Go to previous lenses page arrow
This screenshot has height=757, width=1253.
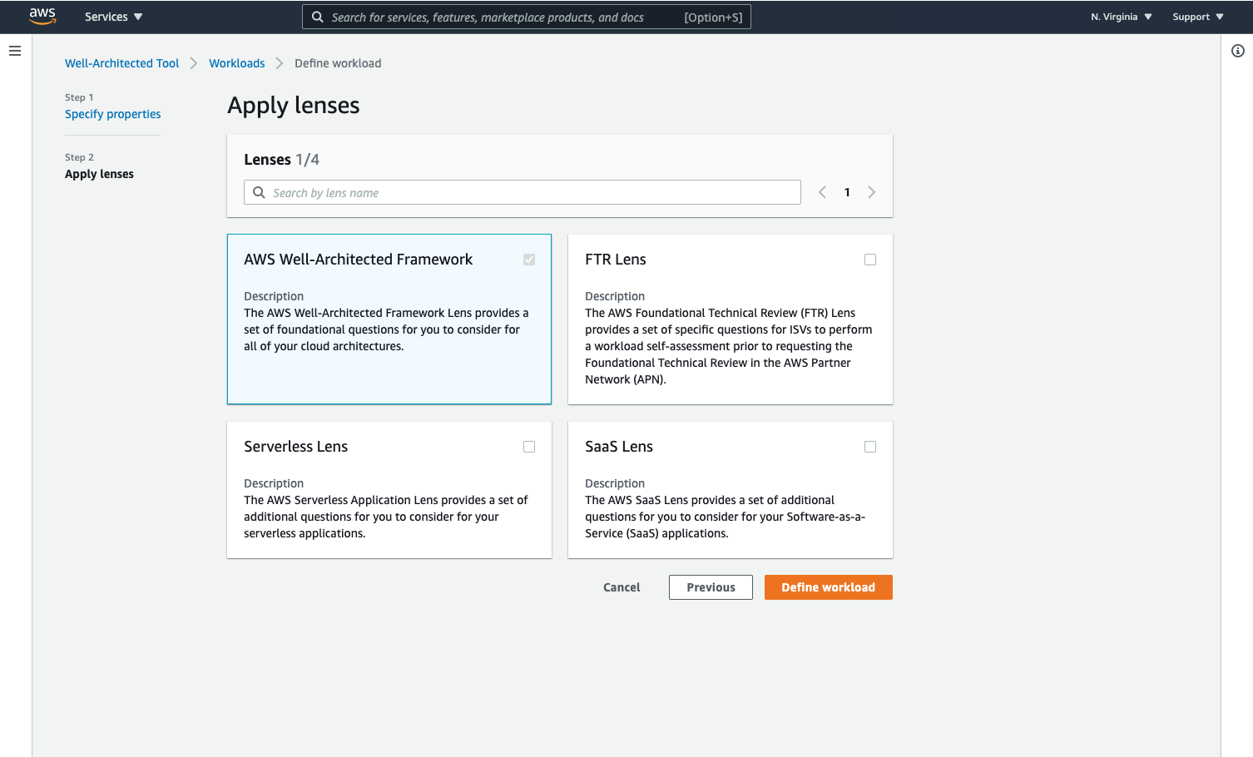tap(822, 192)
